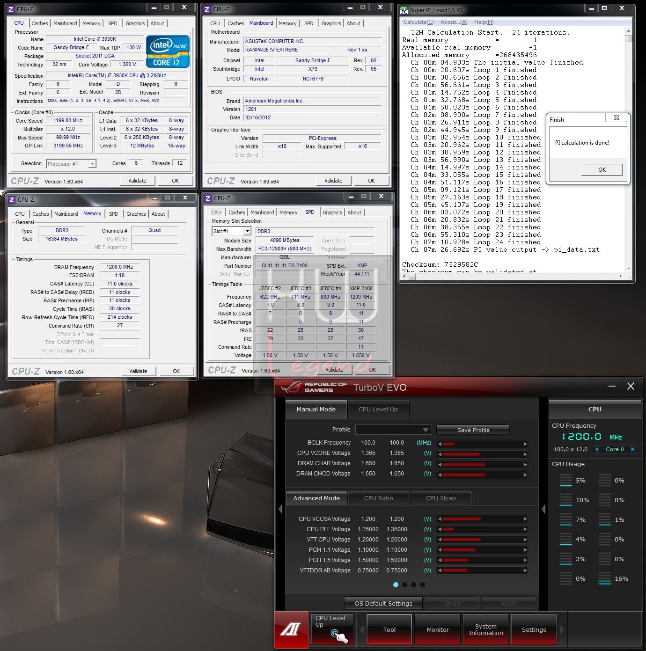This screenshot has width=646, height=651.
Task: Open Caches tab in top-left CPU-Z window
Action: [40, 23]
